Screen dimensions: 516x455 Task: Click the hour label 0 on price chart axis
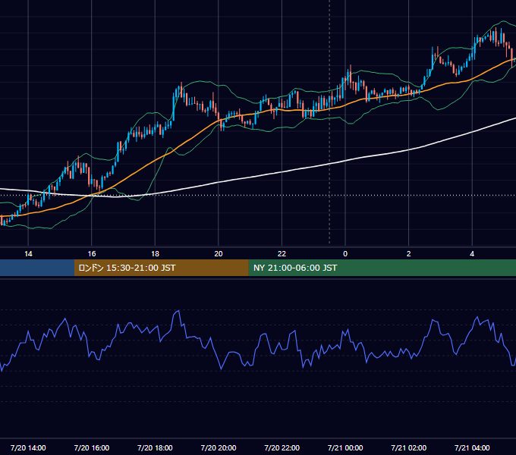tap(345, 254)
